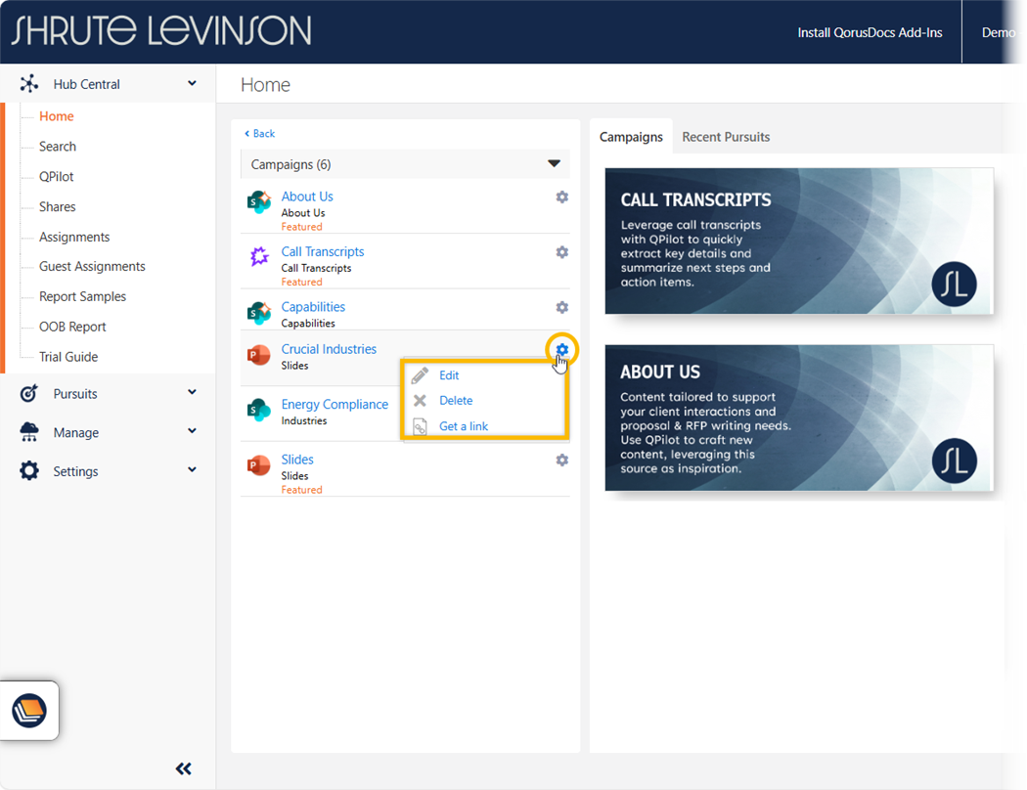Go back using the Back link
Viewport: 1027px width, 790px height.
click(260, 134)
